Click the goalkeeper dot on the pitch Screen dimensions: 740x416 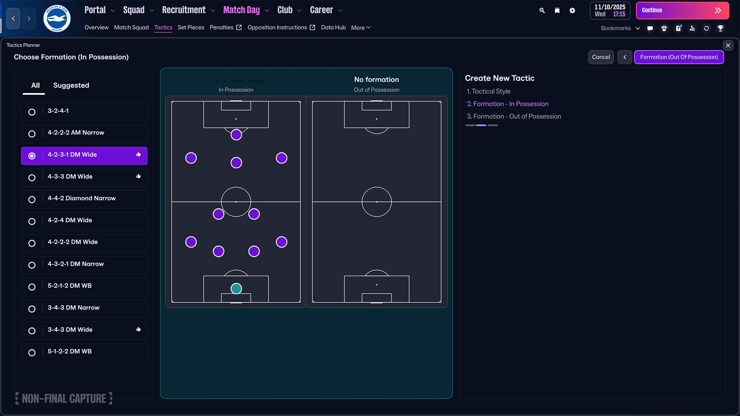pyautogui.click(x=236, y=289)
